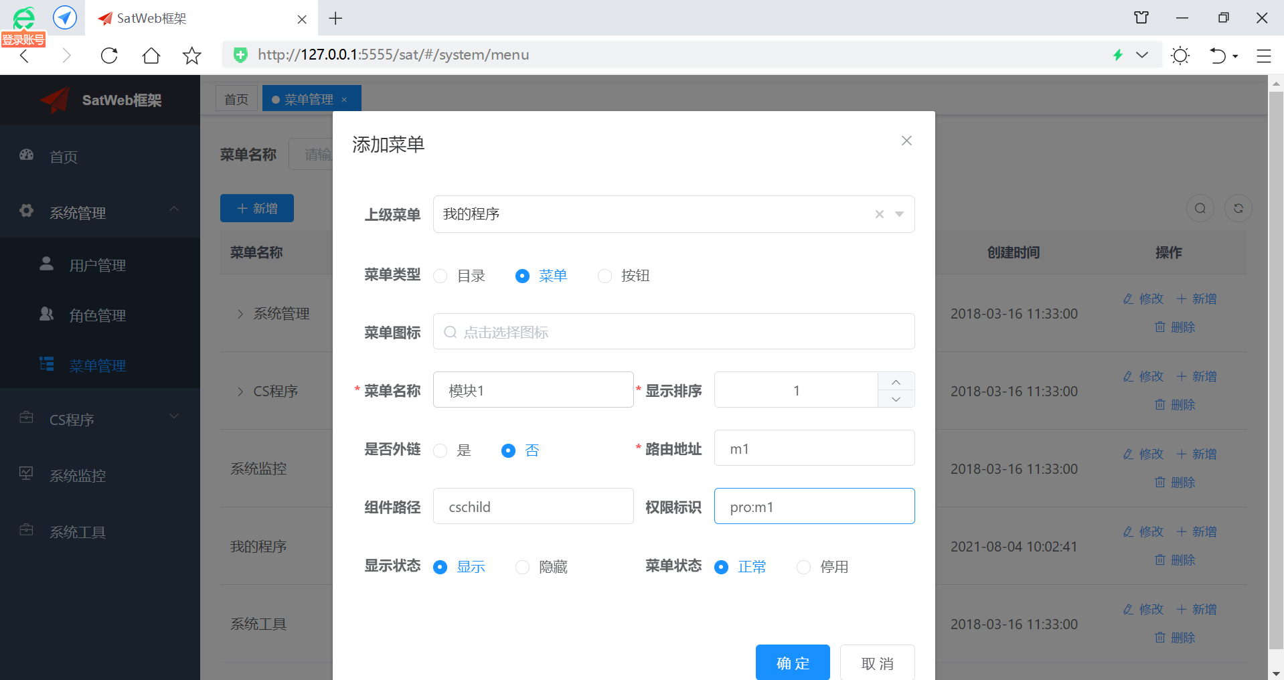Cancel with the 取消 button

877,663
